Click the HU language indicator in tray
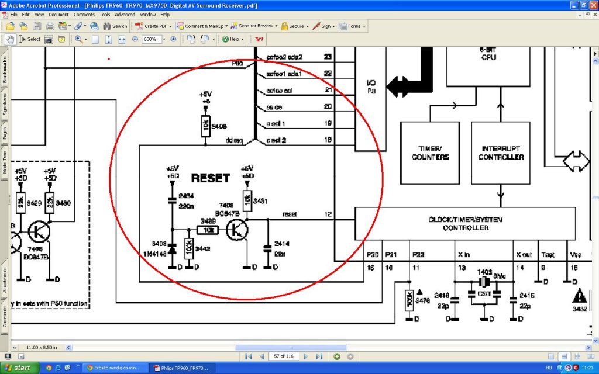The width and height of the screenshot is (599, 374). pyautogui.click(x=549, y=368)
